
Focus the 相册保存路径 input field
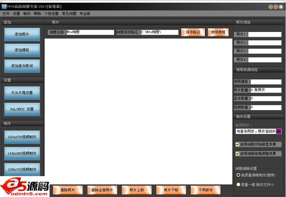click(x=160, y=32)
